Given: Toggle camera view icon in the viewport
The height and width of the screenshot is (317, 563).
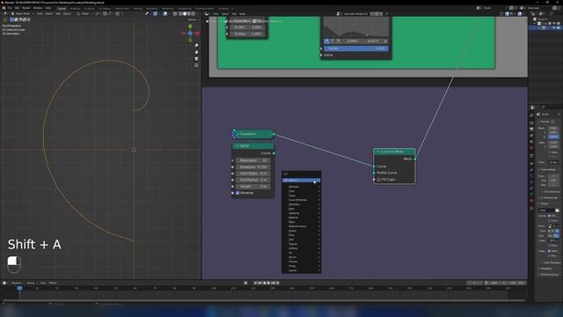Looking at the screenshot, I should (x=196, y=59).
